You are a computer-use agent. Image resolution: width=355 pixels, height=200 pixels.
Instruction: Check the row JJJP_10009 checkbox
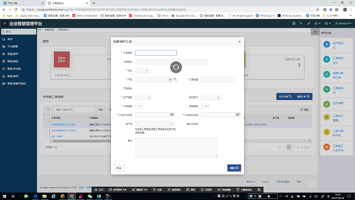[47, 136]
